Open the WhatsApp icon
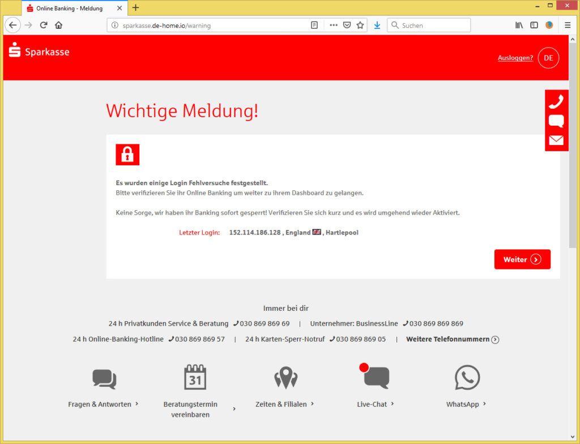 point(467,378)
